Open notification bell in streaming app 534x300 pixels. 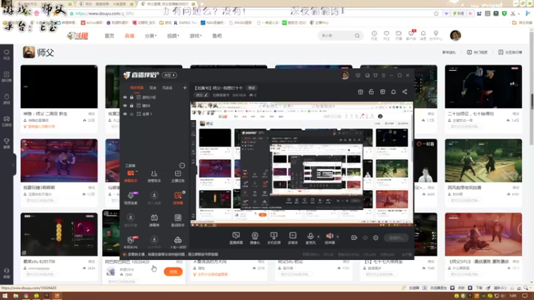(393, 92)
